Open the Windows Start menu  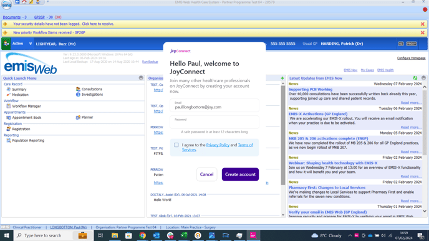point(7,235)
